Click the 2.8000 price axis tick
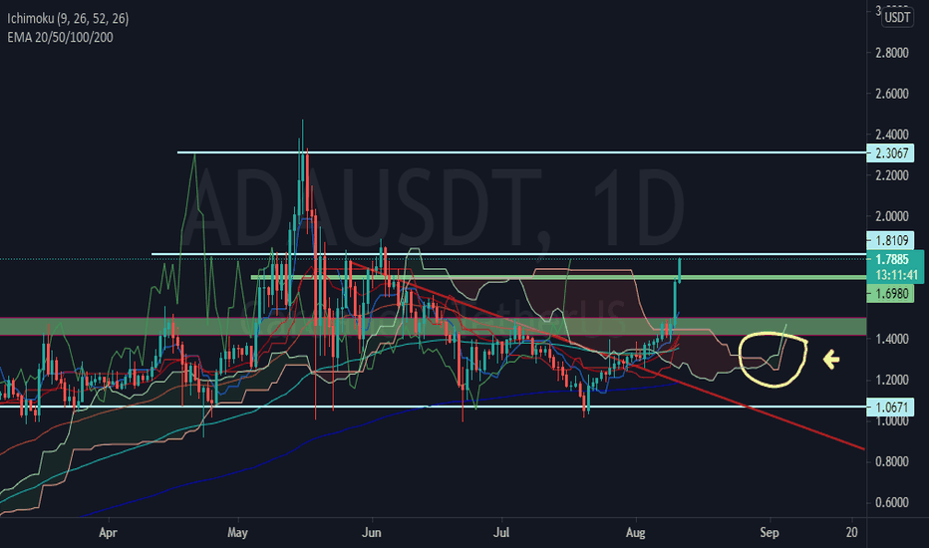The height and width of the screenshot is (548, 929). 892,53
